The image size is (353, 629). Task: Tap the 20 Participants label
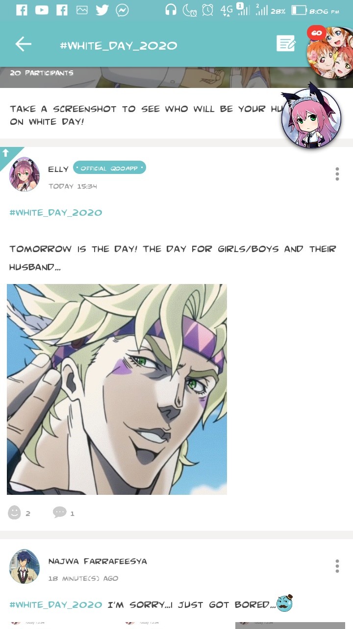pyautogui.click(x=42, y=73)
